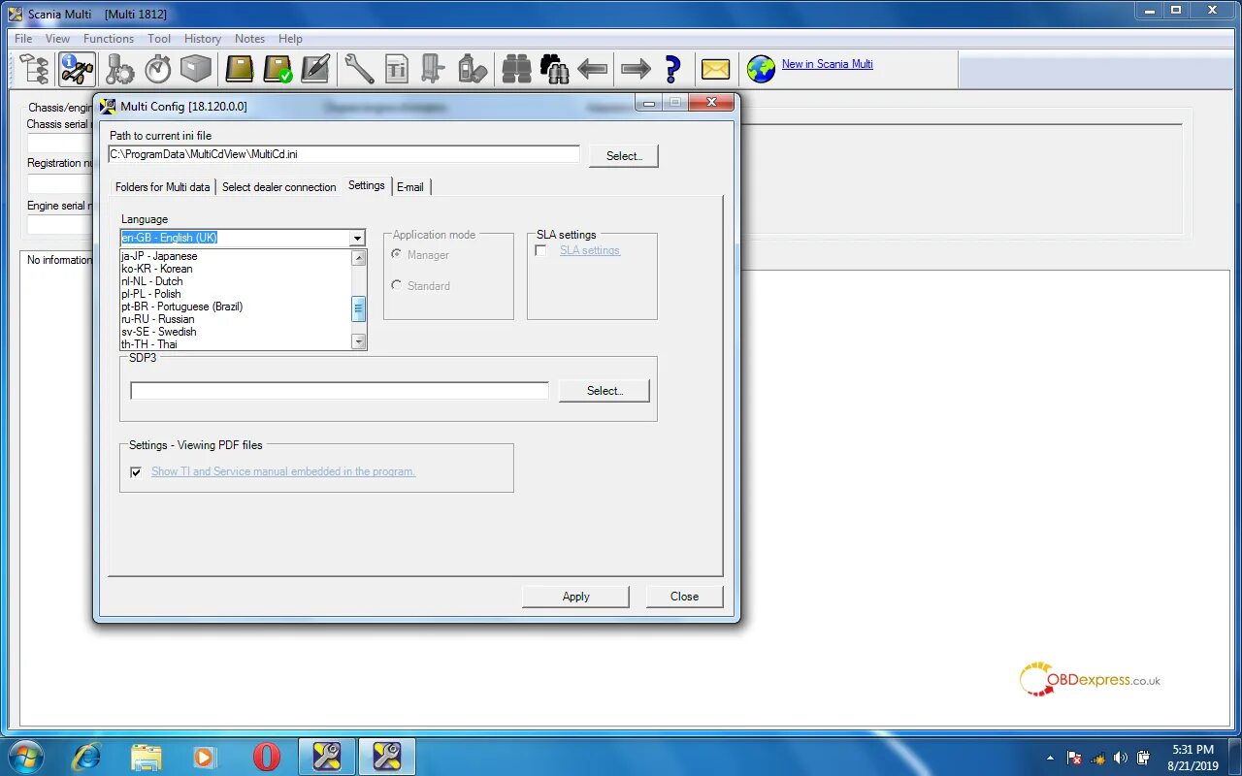Select the chassis information toolbar icon
This screenshot has width=1242, height=776.
(x=78, y=69)
